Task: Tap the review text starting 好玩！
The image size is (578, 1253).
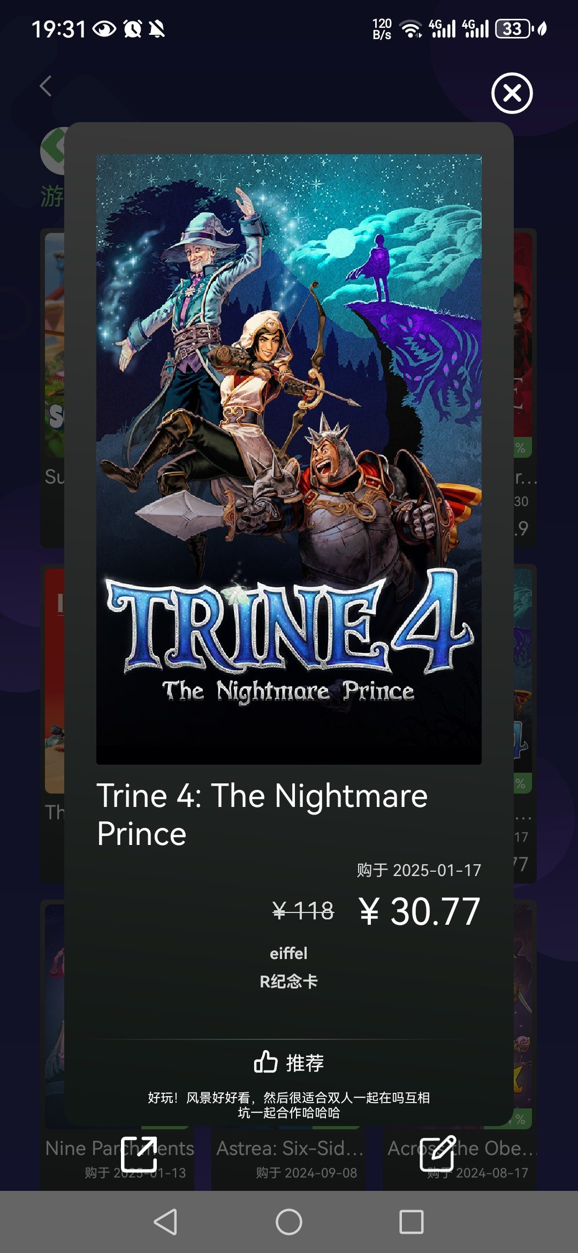Action: pyautogui.click(x=289, y=1105)
